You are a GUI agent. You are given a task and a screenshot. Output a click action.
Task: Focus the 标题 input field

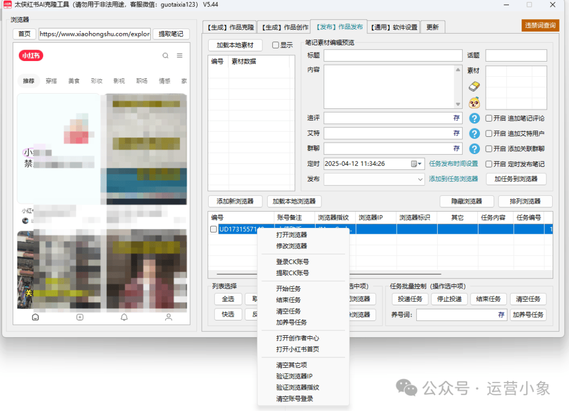pos(393,55)
